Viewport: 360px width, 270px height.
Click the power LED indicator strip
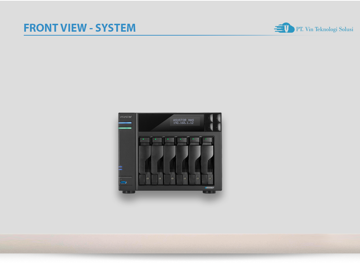tap(125, 123)
